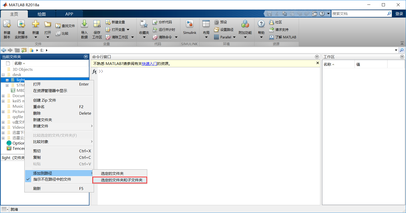406x213 pixels.
Task: Open the address bar path history dropdown
Action: (396, 50)
